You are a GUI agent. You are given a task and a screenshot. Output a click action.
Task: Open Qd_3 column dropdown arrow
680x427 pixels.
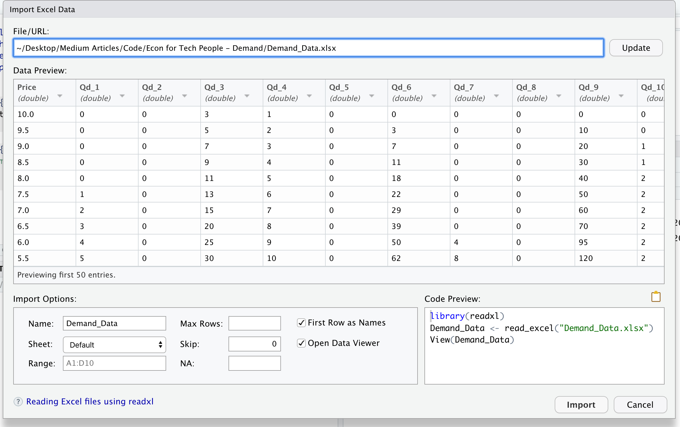(247, 96)
